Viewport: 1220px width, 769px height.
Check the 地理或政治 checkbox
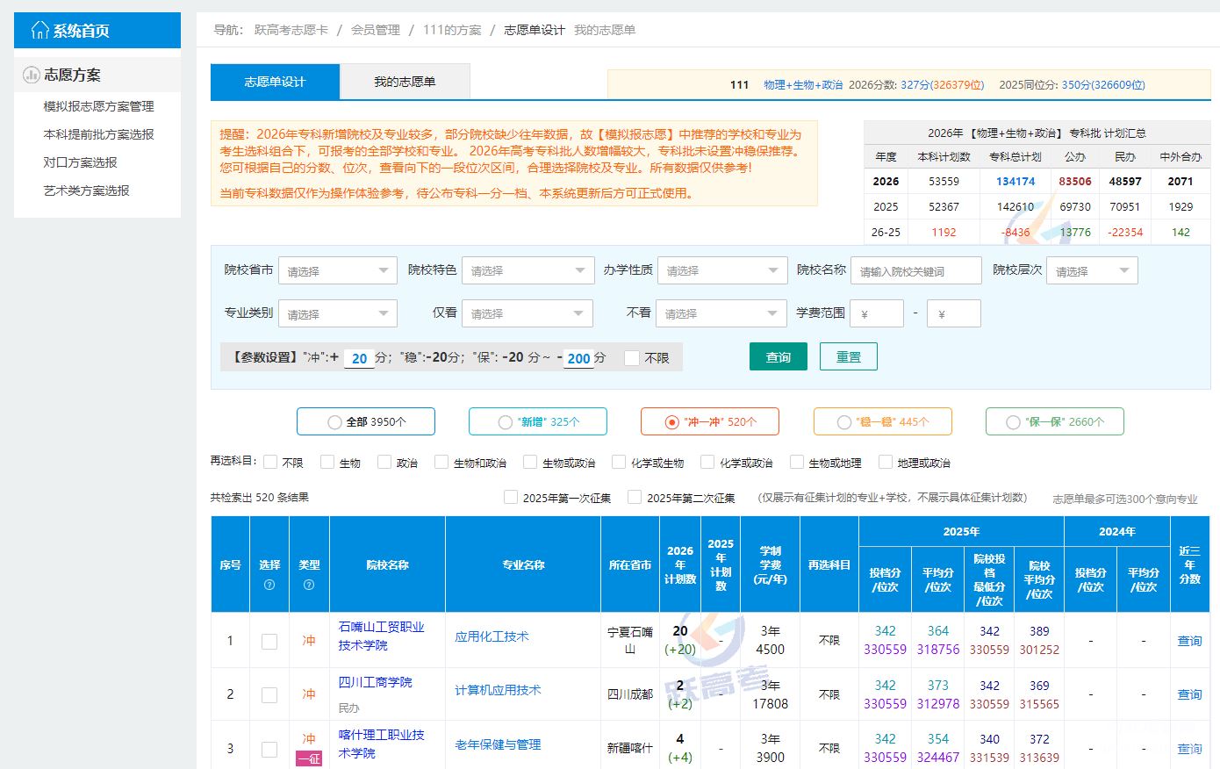pyautogui.click(x=886, y=462)
